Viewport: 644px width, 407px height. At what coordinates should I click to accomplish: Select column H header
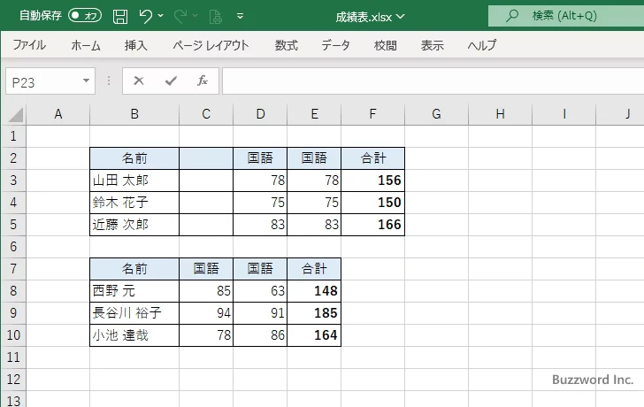500,114
